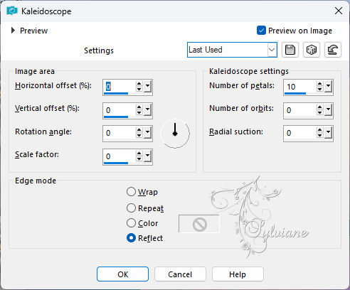Click the Reset to Default arrow icon

point(333,50)
